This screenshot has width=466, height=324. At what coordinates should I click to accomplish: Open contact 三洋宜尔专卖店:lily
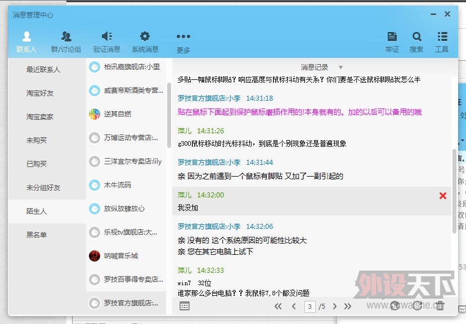pos(126,161)
